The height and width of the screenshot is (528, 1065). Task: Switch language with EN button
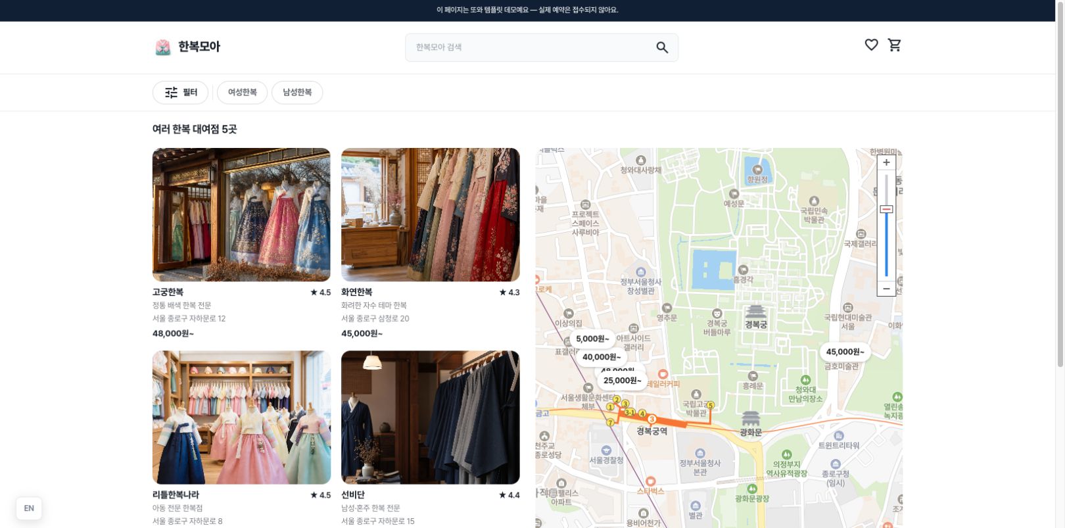pyautogui.click(x=29, y=508)
